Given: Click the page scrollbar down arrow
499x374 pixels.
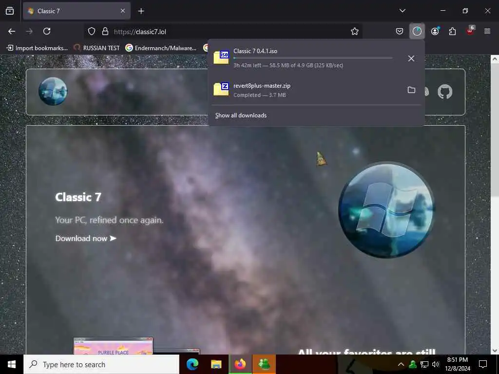Looking at the screenshot, I should 495,351.
